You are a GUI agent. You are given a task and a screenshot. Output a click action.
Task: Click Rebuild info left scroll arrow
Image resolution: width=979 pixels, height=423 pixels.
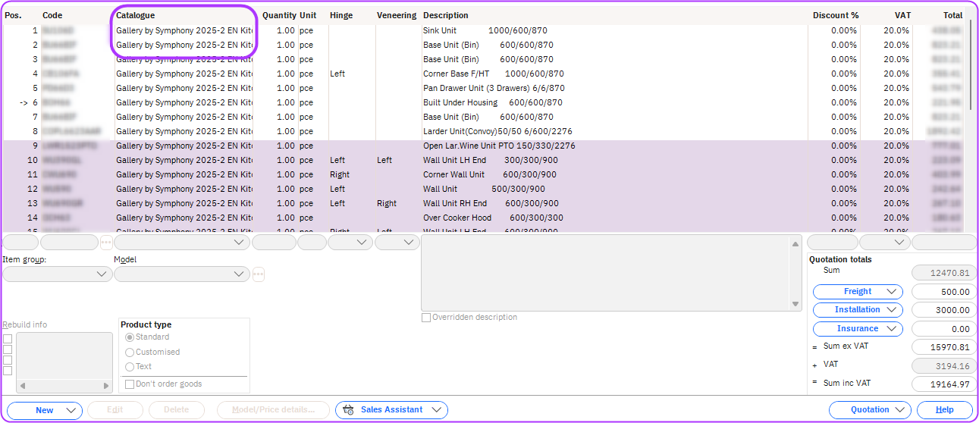pyautogui.click(x=22, y=387)
